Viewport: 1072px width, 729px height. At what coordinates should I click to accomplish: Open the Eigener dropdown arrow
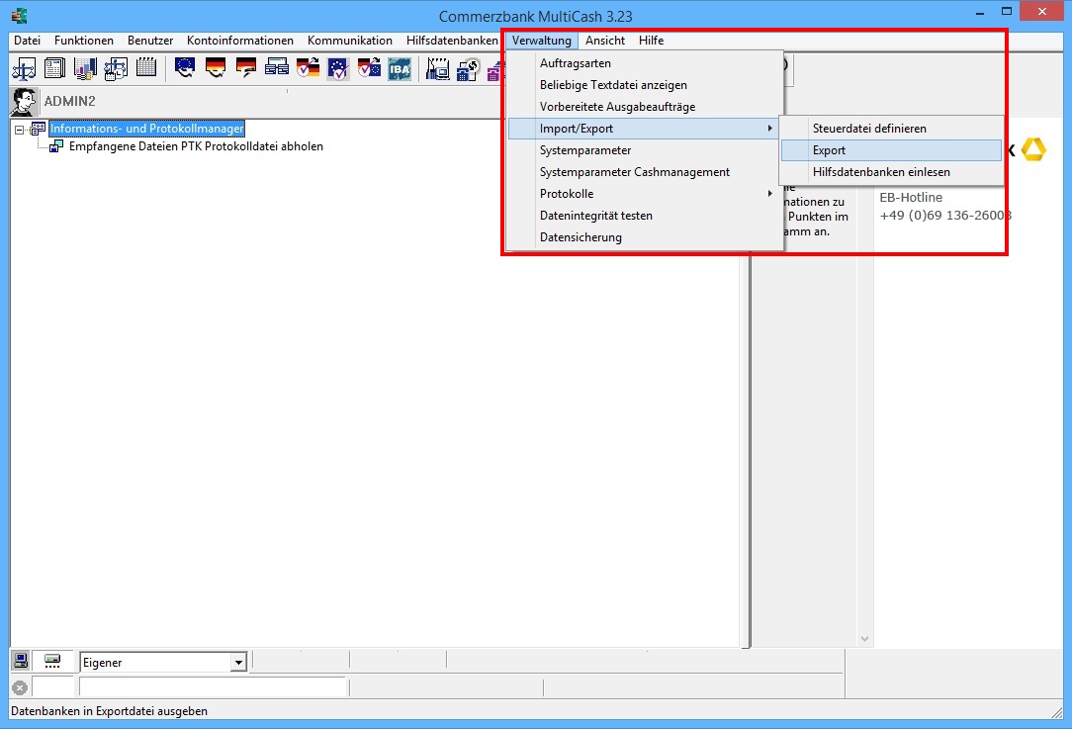pos(238,662)
